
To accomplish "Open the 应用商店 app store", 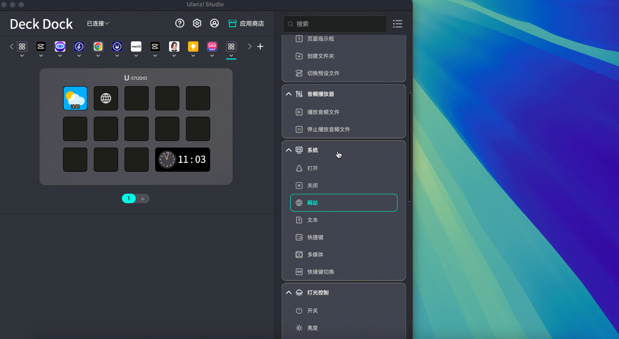I will click(x=246, y=24).
